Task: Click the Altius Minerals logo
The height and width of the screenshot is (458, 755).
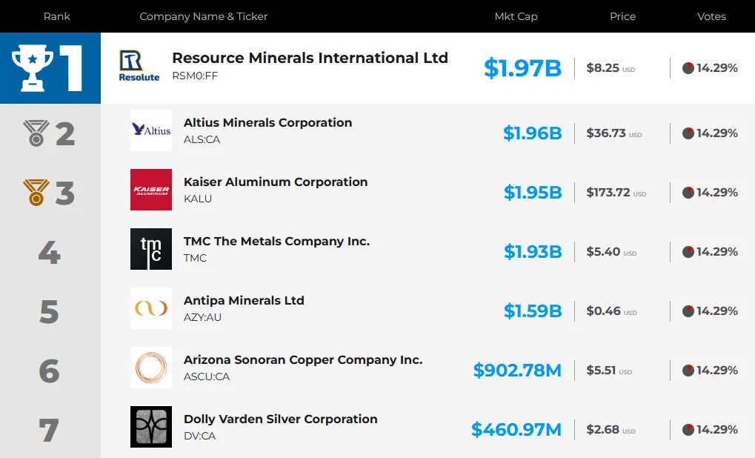Action: click(150, 130)
